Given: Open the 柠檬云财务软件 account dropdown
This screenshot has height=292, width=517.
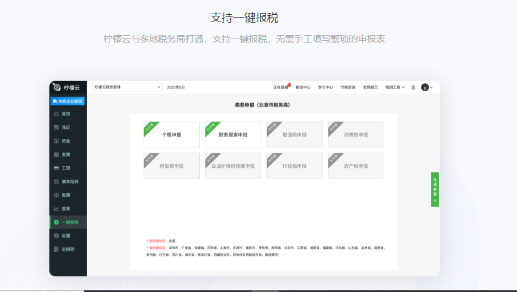Looking at the screenshot, I should point(127,87).
